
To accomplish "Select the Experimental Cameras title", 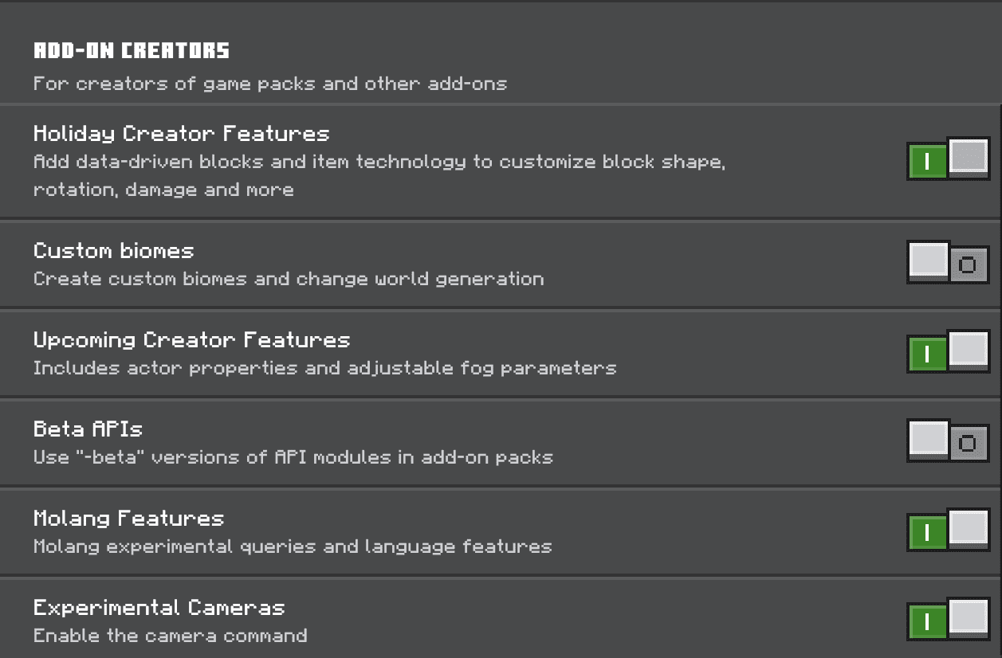I will 159,608.
